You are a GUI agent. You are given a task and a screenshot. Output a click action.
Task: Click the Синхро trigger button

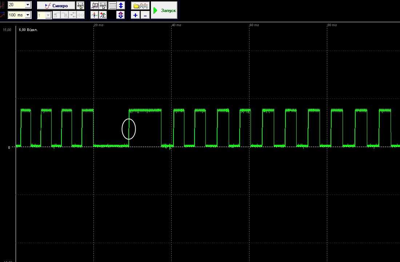(56, 6)
